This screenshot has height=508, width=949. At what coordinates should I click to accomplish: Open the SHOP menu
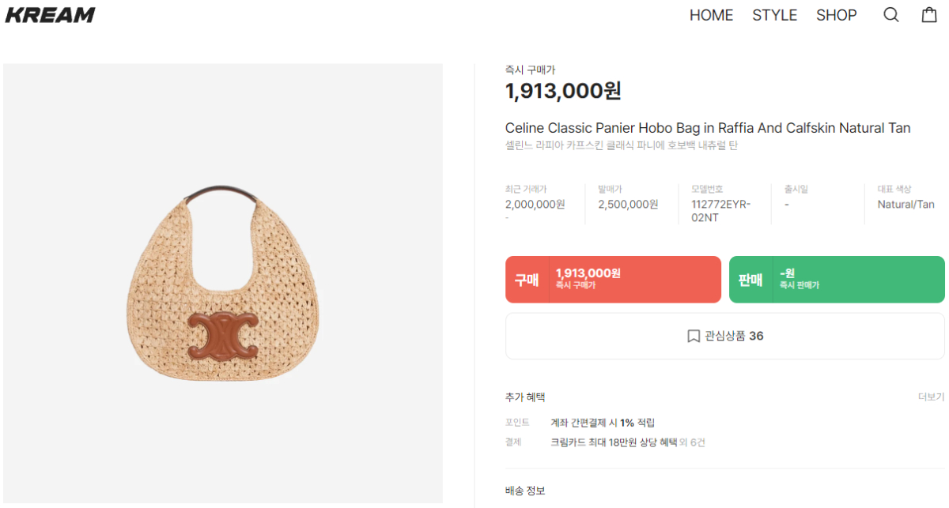(x=836, y=15)
